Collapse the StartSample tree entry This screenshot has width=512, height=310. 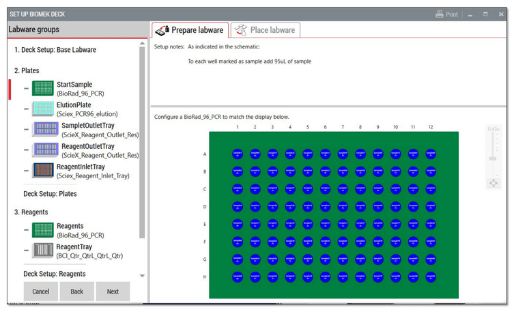[26, 89]
